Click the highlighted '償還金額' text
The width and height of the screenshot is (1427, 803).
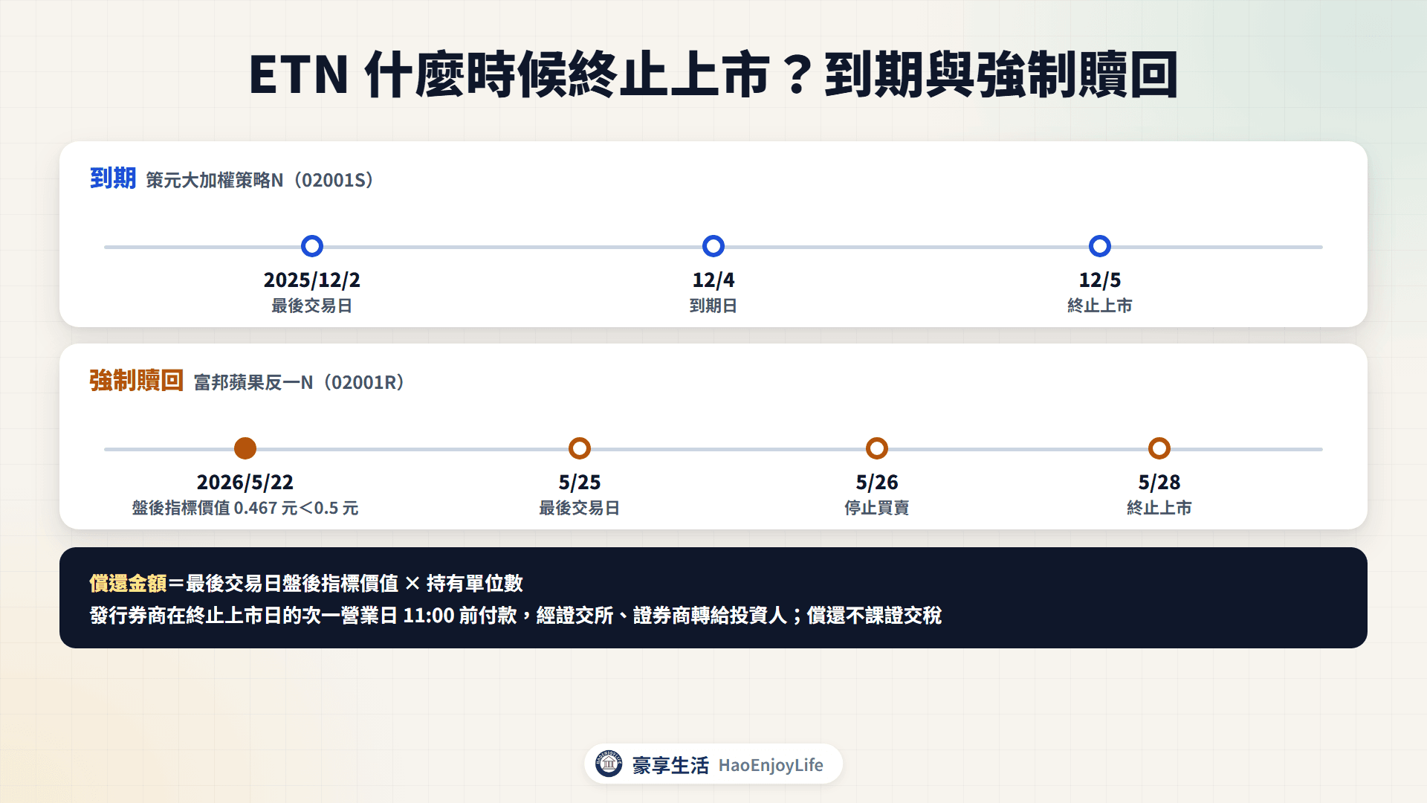pyautogui.click(x=128, y=583)
